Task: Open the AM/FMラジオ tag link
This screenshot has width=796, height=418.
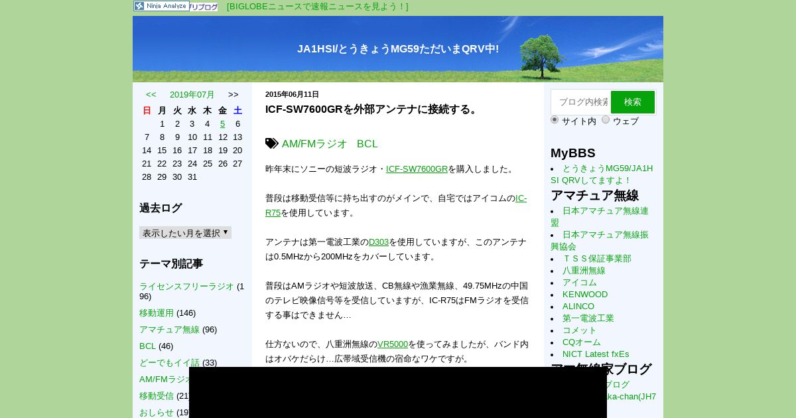Action: tap(314, 143)
